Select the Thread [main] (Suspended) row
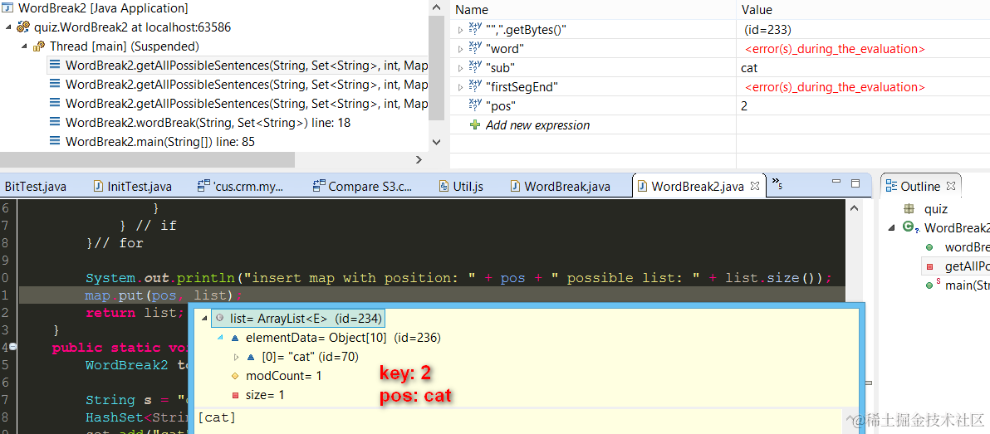The image size is (990, 434). 125,46
